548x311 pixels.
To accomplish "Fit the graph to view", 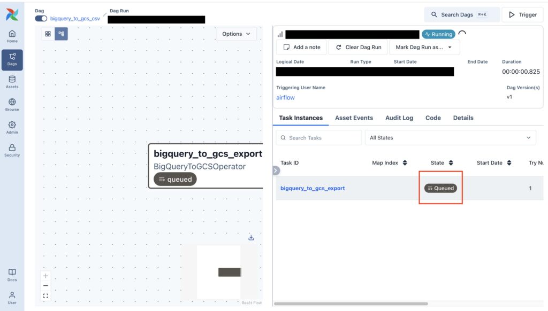I will click(x=46, y=296).
